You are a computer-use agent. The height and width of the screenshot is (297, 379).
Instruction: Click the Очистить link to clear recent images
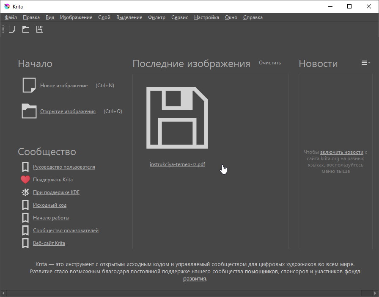tap(269, 63)
